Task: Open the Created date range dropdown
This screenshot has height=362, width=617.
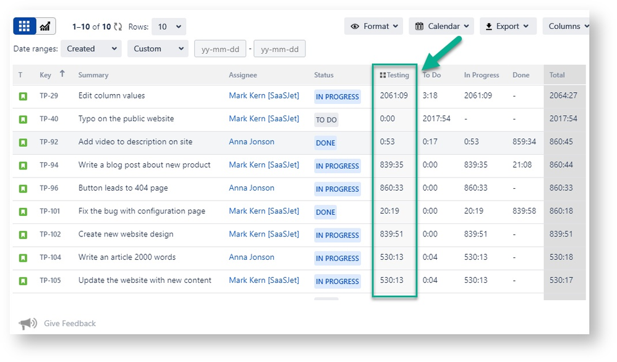Action: coord(90,48)
